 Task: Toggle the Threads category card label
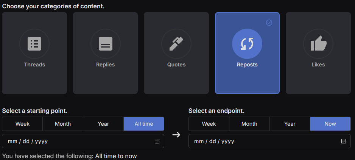tap(34, 65)
